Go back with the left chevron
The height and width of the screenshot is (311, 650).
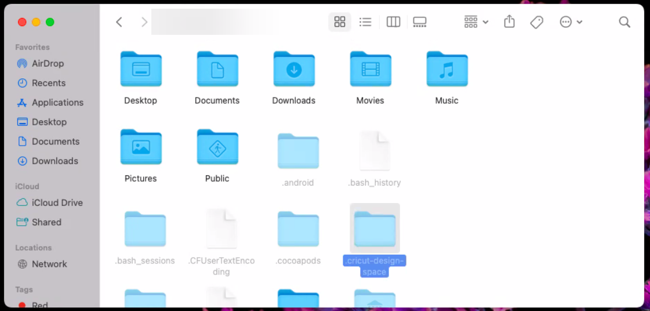click(x=119, y=22)
